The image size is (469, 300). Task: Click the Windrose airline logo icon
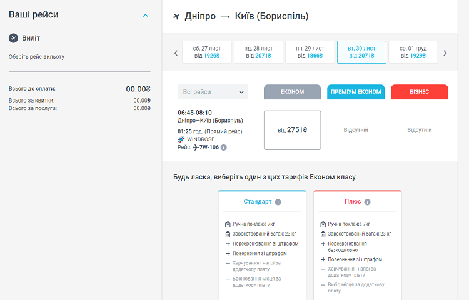(181, 139)
